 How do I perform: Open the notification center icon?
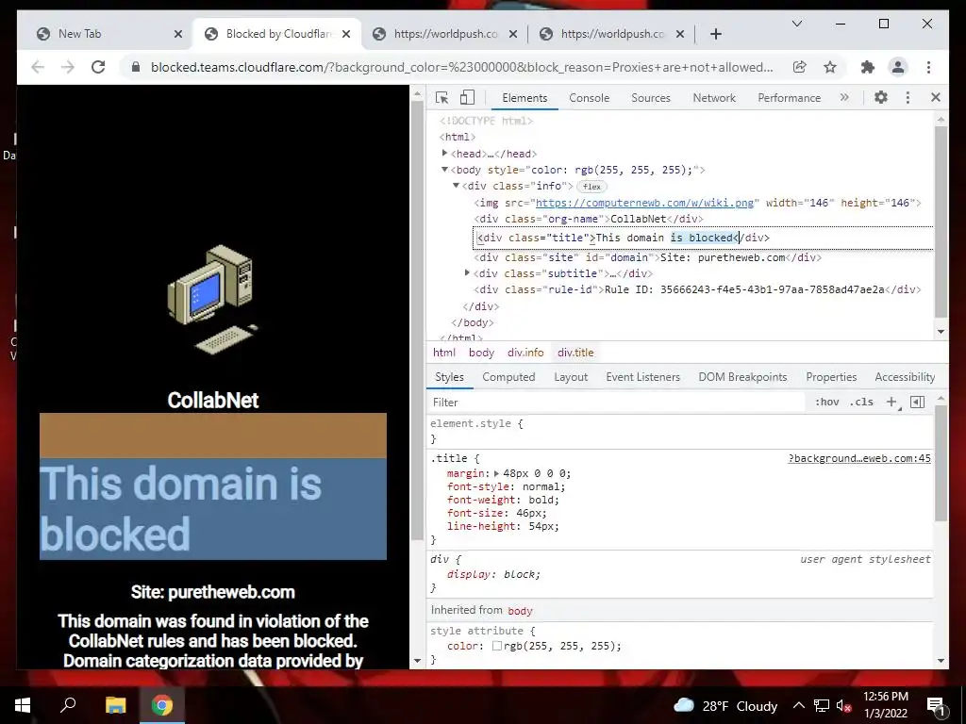click(936, 706)
